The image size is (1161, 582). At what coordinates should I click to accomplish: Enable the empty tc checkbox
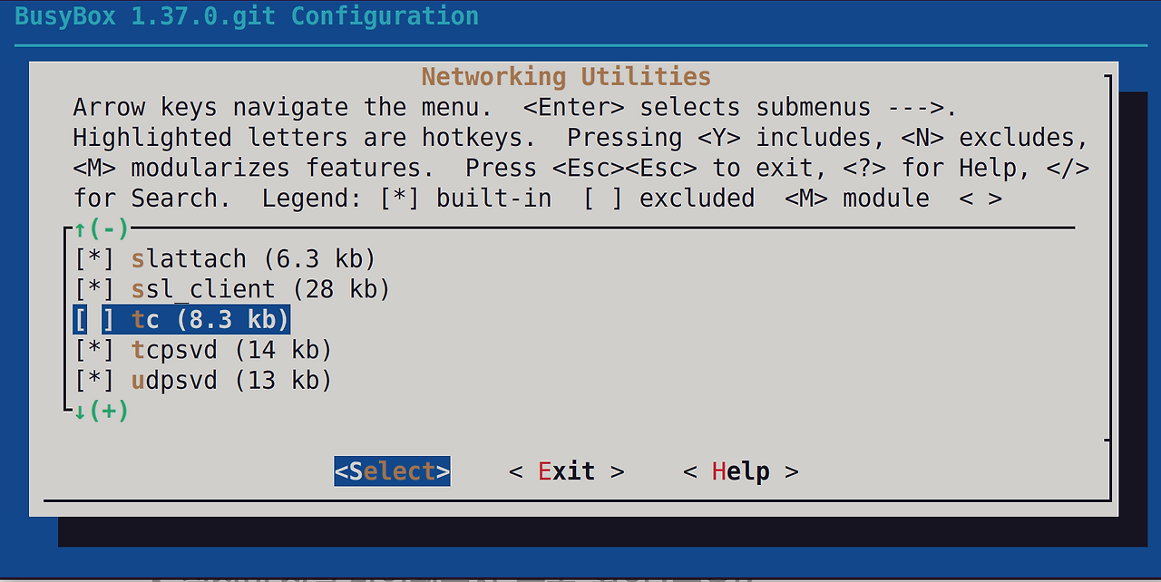pyautogui.click(x=94, y=320)
